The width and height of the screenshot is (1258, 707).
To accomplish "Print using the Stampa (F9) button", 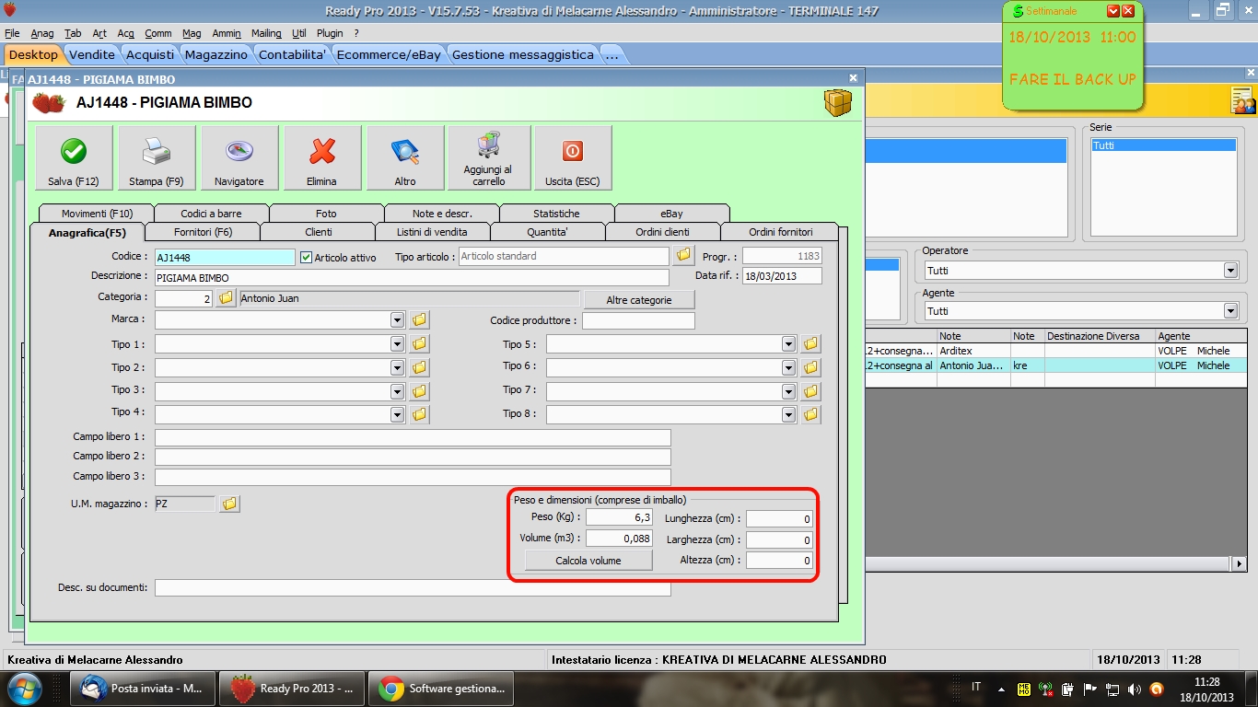I will point(157,157).
